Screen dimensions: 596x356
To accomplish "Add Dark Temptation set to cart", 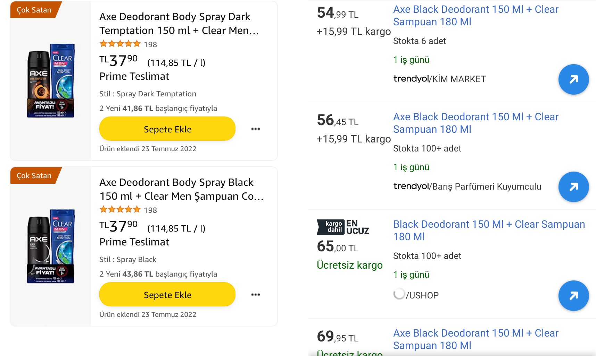I will coord(167,129).
